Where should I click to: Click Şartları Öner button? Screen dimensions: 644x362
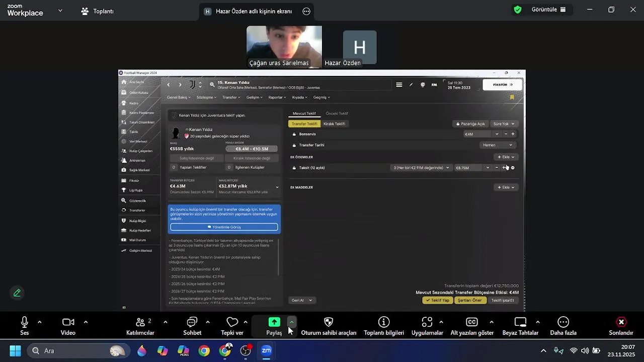coord(469,300)
